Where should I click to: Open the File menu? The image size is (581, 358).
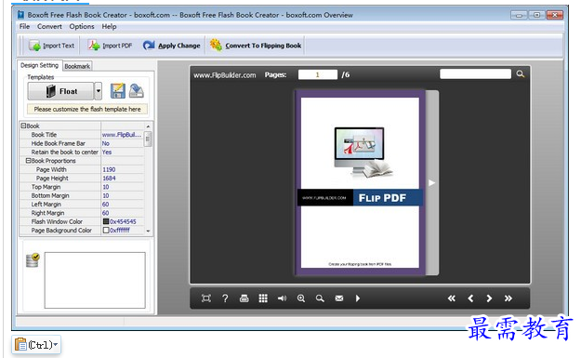(x=24, y=26)
